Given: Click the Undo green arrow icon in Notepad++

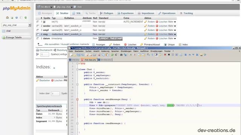Looking at the screenshot, I should tap(112, 55).
